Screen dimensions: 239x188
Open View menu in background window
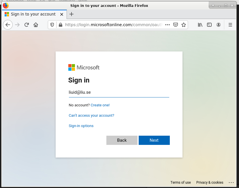[x=31, y=1]
